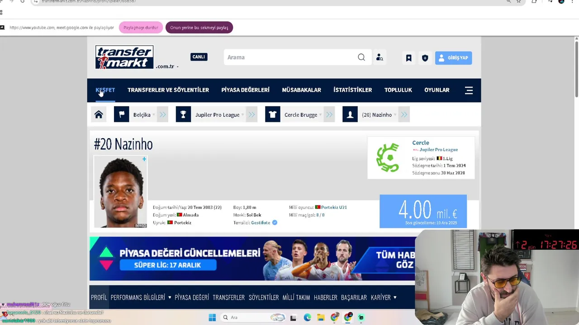This screenshot has height=325, width=579.
Task: Open the KEŞFET menu
Action: tap(105, 90)
